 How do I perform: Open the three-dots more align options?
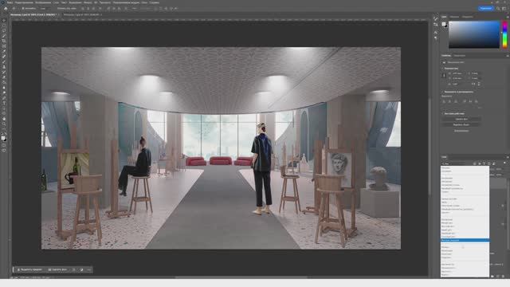pos(135,9)
